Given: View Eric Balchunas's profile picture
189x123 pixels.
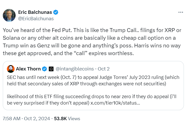Looking at the screenshot, I should 9,15.
